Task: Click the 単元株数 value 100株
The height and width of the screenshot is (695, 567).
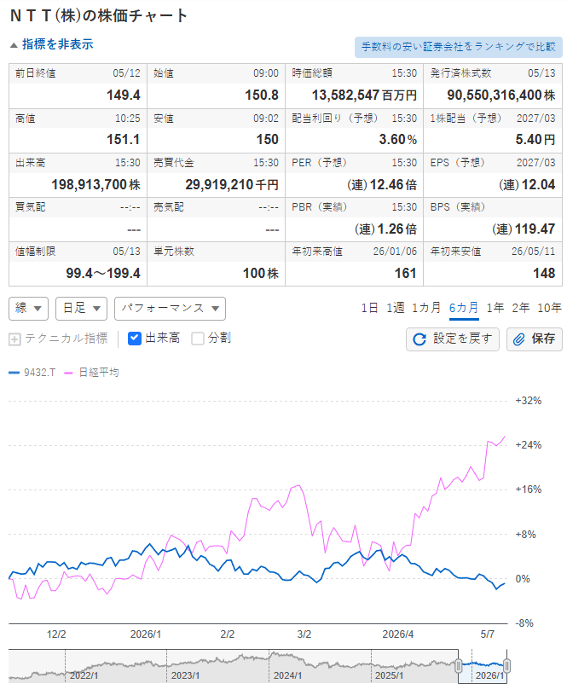Action: tap(261, 274)
